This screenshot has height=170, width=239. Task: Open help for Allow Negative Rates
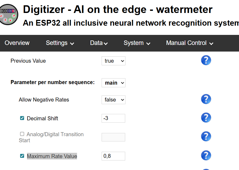click(x=206, y=99)
